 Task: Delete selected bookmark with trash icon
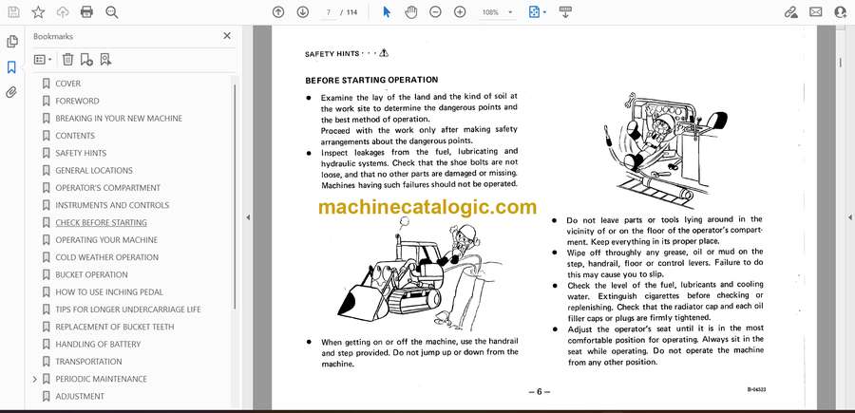pyautogui.click(x=67, y=60)
